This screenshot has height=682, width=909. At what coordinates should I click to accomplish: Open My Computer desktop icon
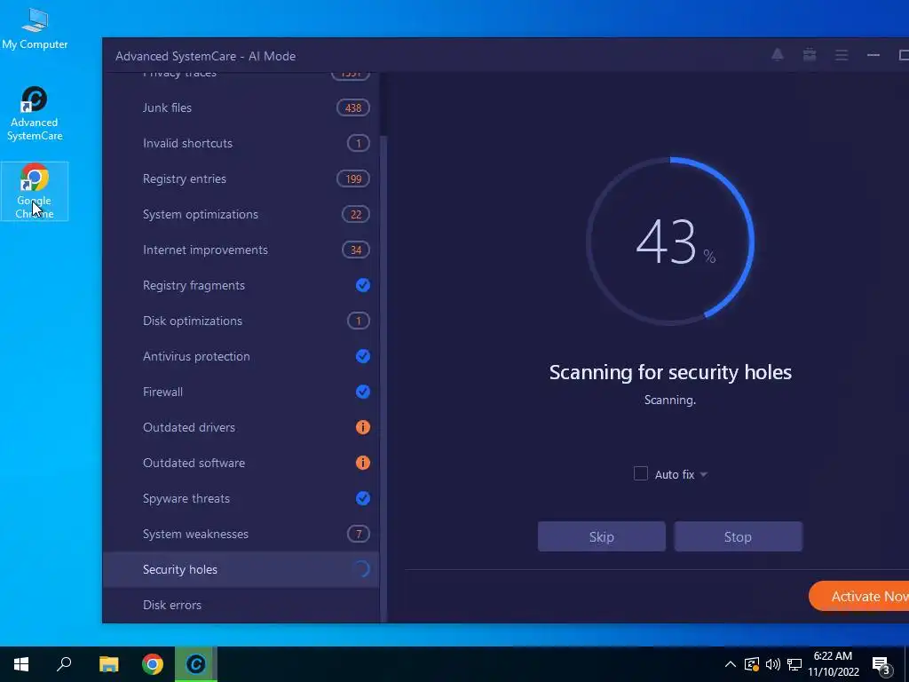tap(35, 29)
